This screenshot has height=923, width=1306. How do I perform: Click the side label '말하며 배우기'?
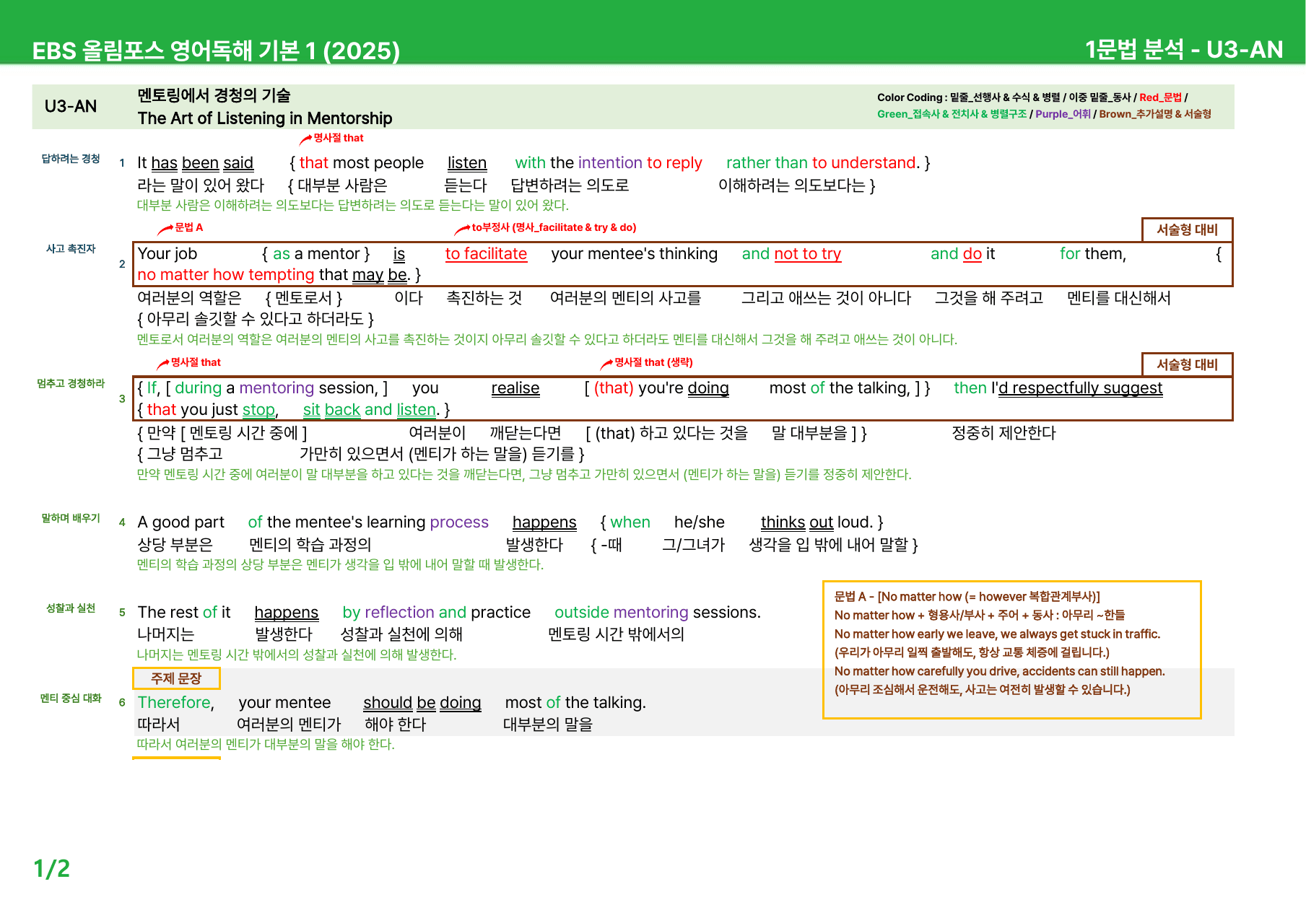[71, 519]
